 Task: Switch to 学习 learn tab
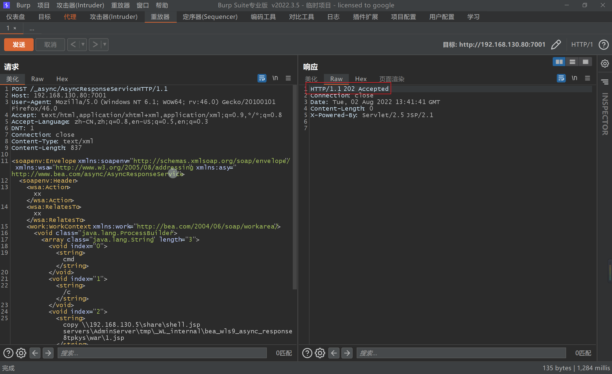(x=473, y=17)
